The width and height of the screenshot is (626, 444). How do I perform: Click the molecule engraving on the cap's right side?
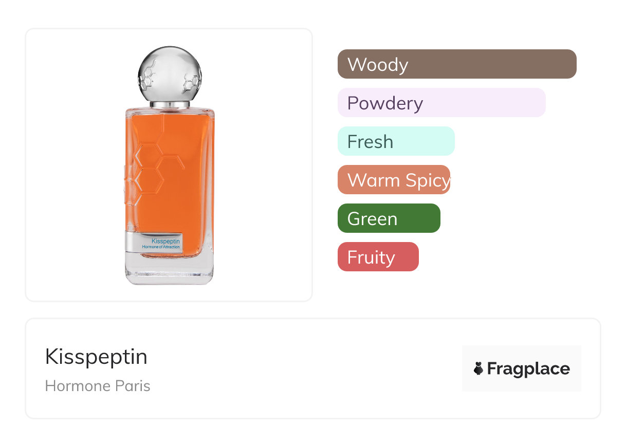[x=192, y=81]
